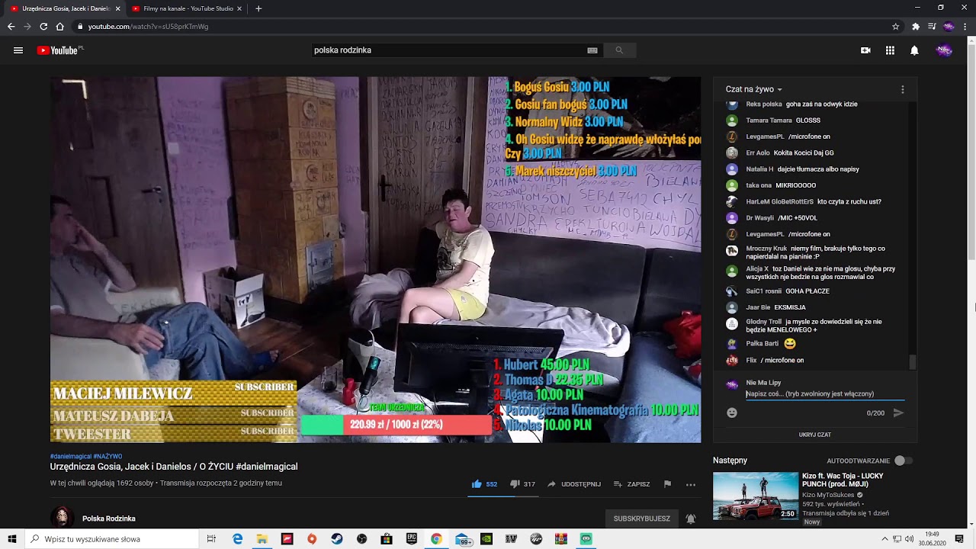Open the Kizo Lucky Punch thumbnail

[756, 496]
